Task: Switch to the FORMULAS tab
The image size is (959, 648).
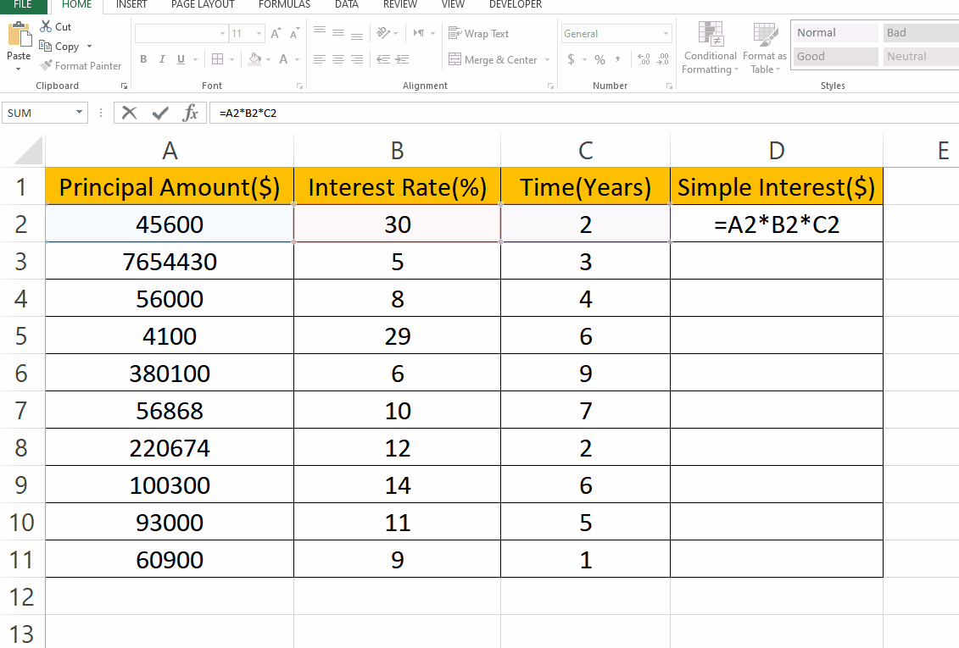Action: click(283, 5)
